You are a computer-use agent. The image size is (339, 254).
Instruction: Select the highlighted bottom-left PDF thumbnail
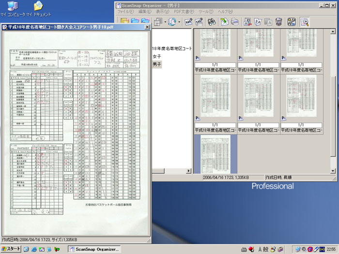pyautogui.click(x=215, y=153)
